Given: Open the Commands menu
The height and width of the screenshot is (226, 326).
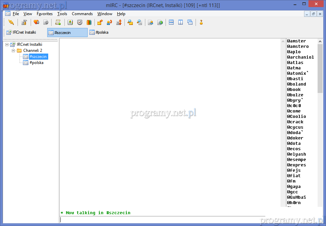Looking at the screenshot, I should (x=82, y=14).
